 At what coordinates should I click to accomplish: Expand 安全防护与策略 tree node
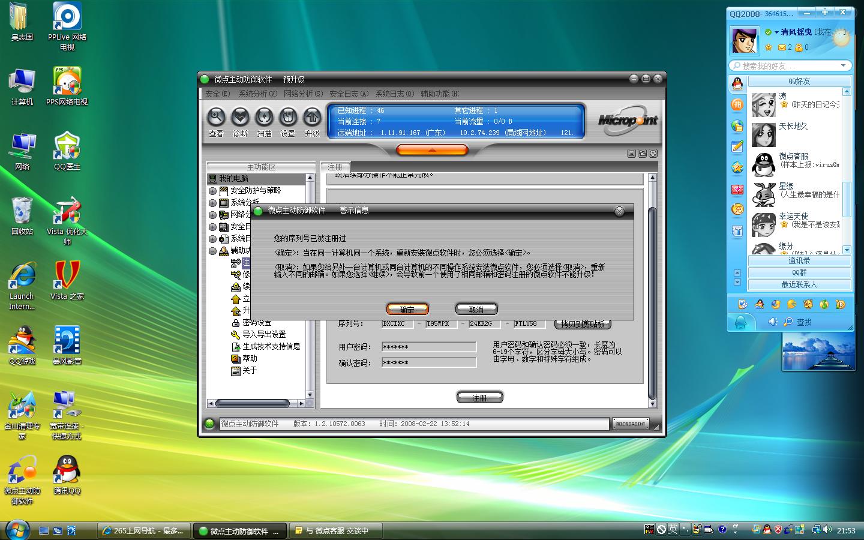212,191
